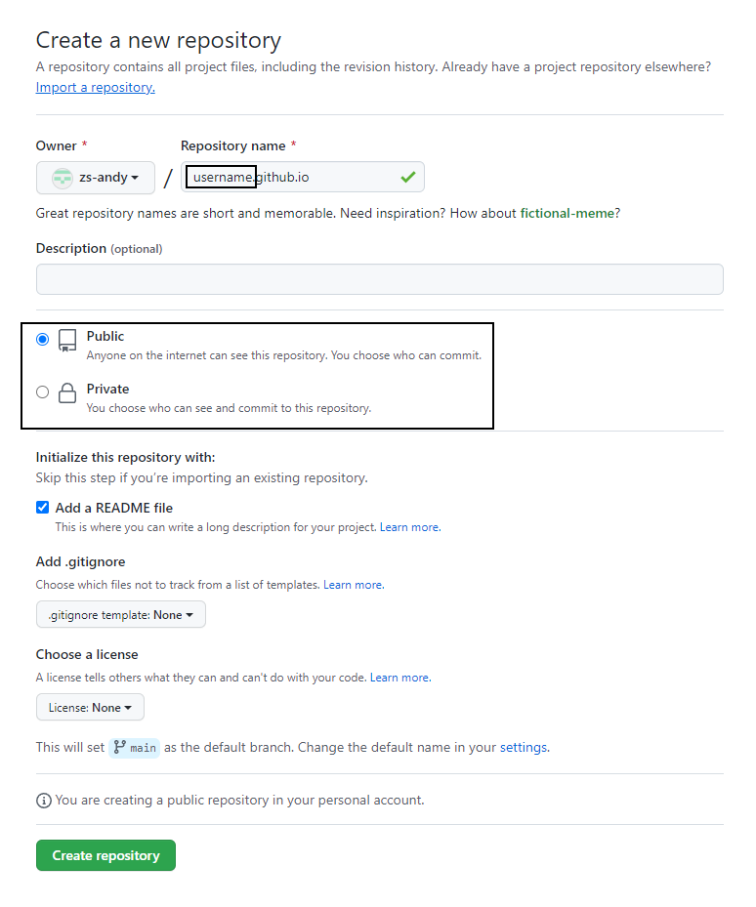Click the settings link for default branch

click(x=524, y=748)
